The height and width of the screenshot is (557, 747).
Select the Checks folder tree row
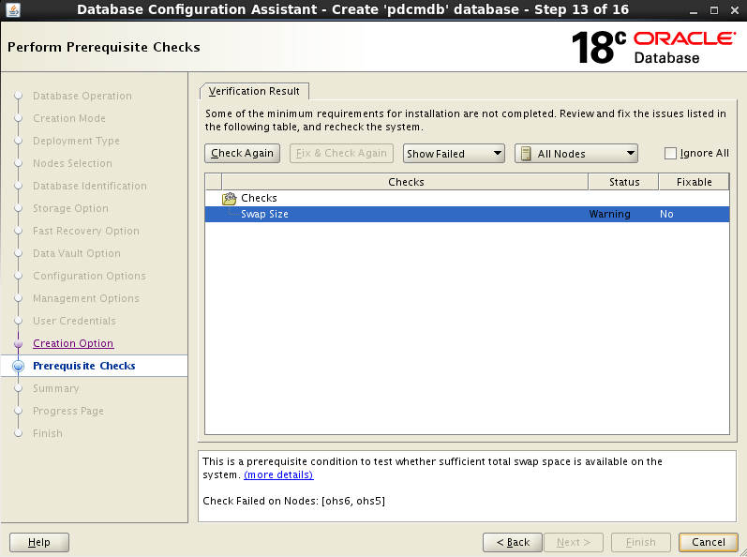click(x=467, y=198)
